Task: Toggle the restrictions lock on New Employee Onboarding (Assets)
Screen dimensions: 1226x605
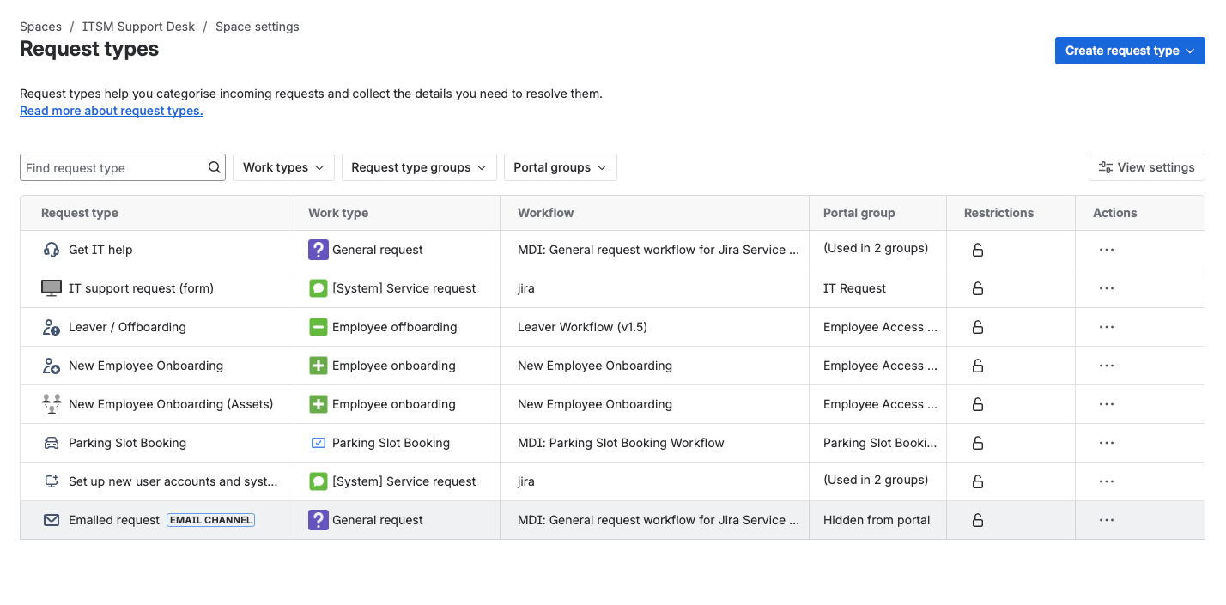Action: tap(977, 404)
